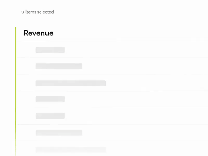Select the first loading placeholder row

tap(50, 50)
